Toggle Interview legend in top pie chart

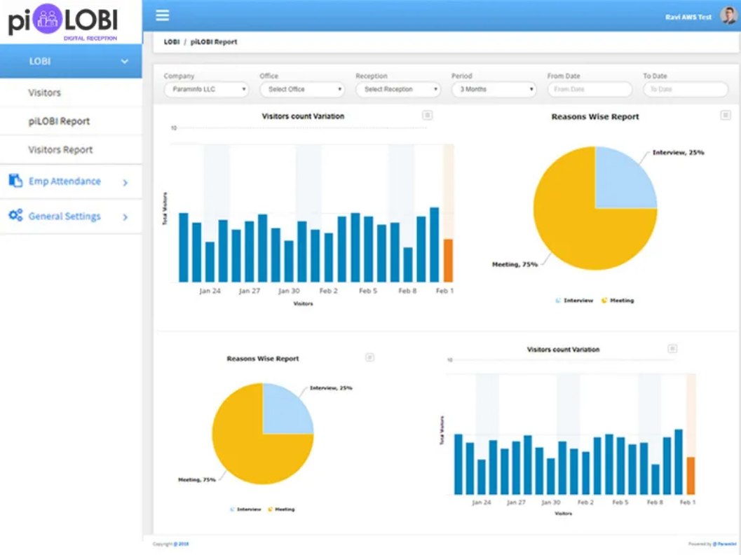tap(574, 301)
